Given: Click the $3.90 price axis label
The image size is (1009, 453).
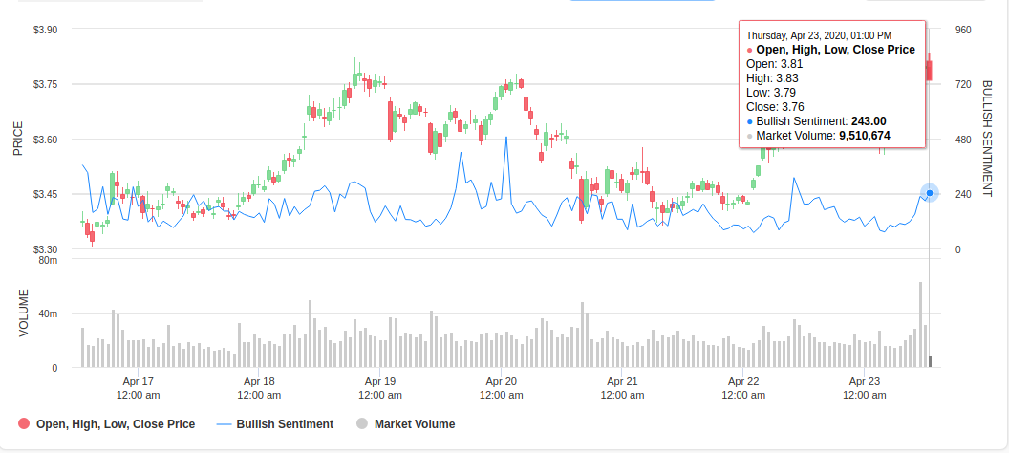Looking at the screenshot, I should pyautogui.click(x=45, y=30).
